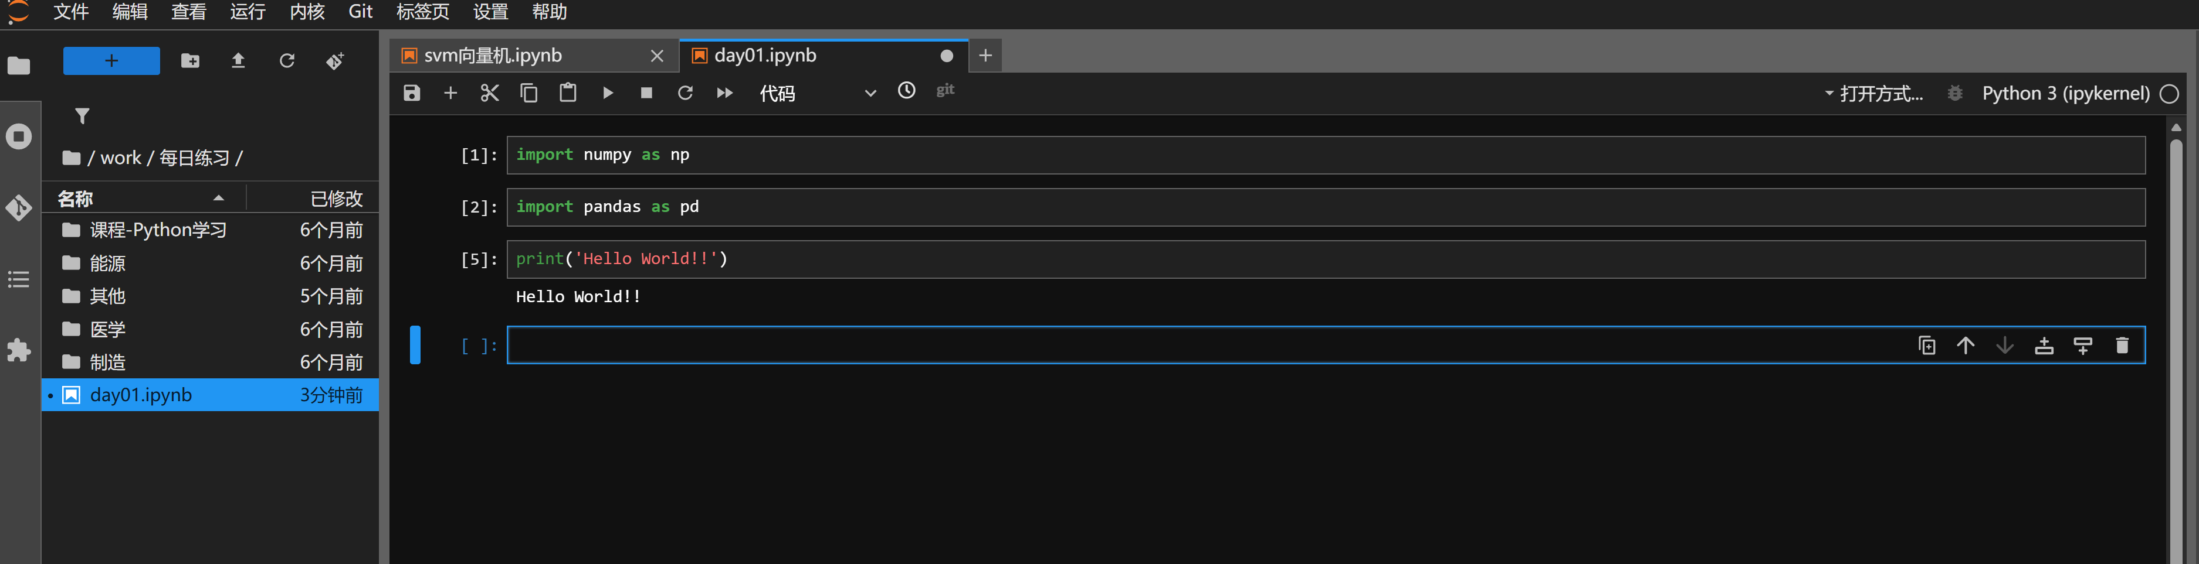Screen dimensions: 2199x564
Task: Toggle the running kernels sidebar panel
Action: 19,136
